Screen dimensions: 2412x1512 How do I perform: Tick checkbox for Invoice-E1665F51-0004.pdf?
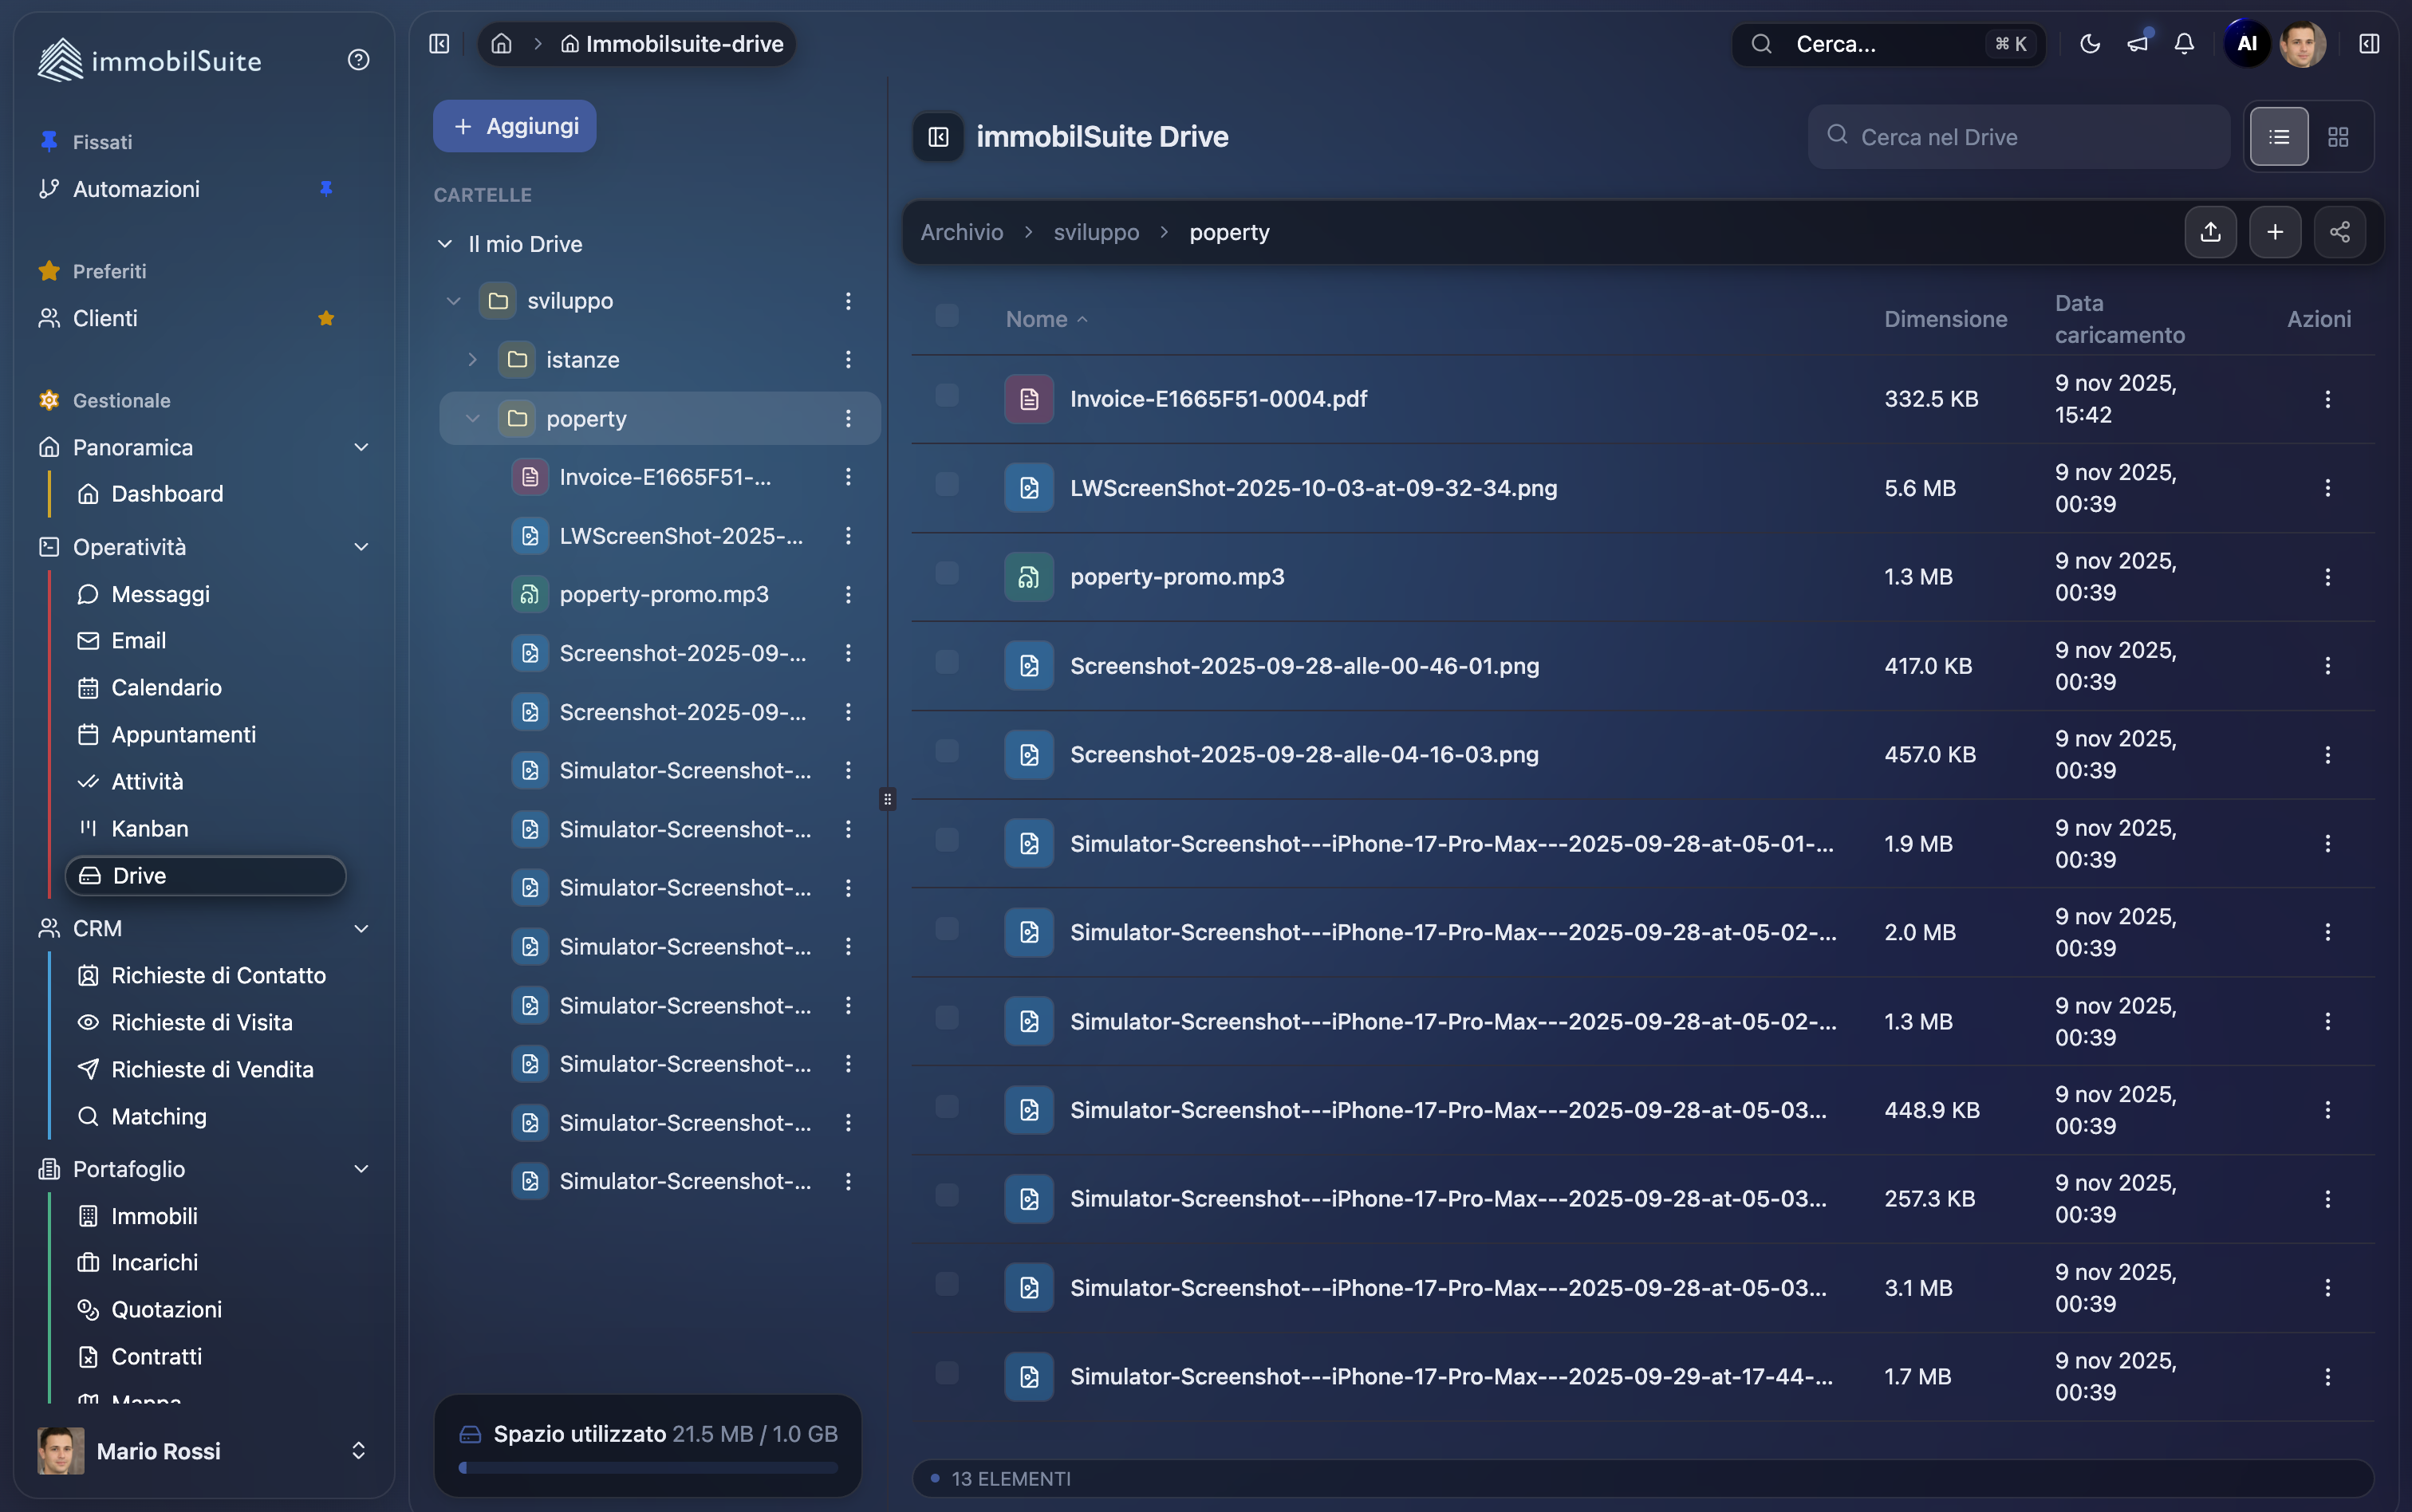tap(946, 396)
